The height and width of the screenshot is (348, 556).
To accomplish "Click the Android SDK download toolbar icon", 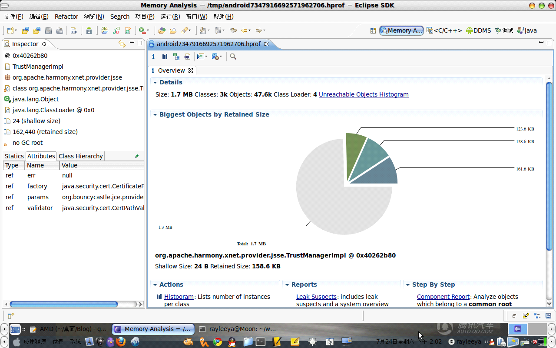I will (89, 30).
